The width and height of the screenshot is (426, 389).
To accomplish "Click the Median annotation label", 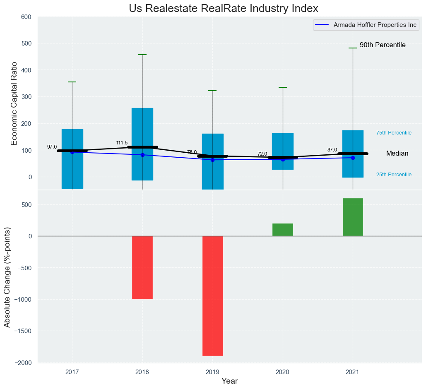I will (x=397, y=154).
